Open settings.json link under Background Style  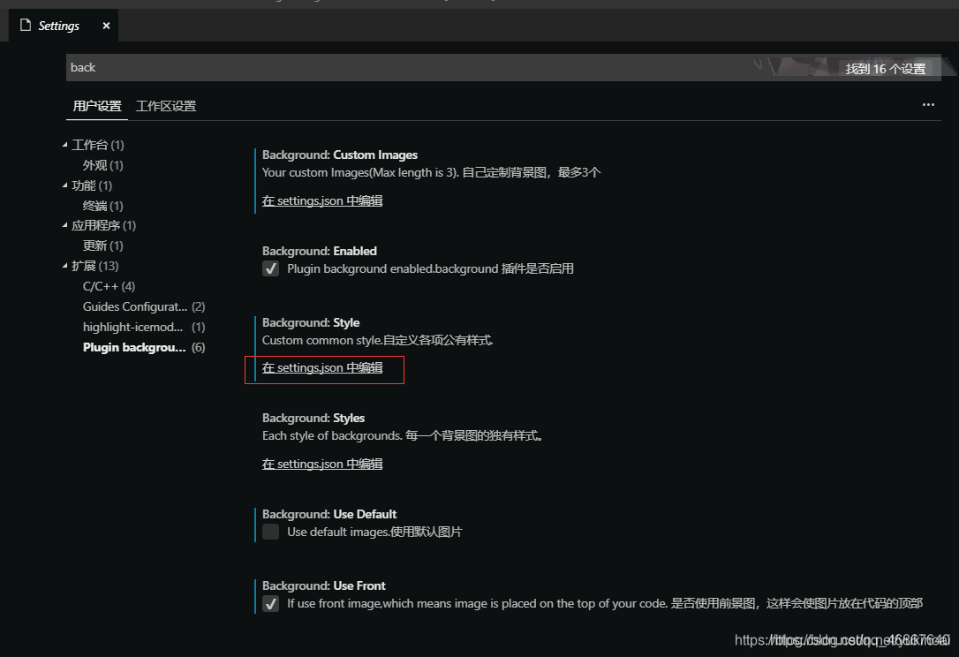point(322,367)
